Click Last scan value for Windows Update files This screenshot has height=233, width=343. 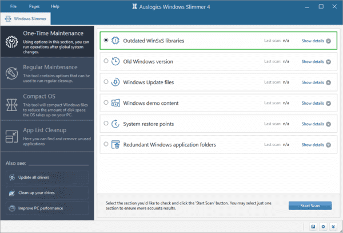[x=286, y=82]
